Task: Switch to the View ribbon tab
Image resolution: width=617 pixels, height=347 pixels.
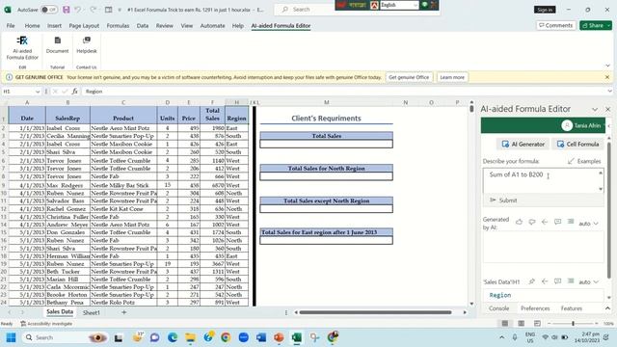Action: 186,26
